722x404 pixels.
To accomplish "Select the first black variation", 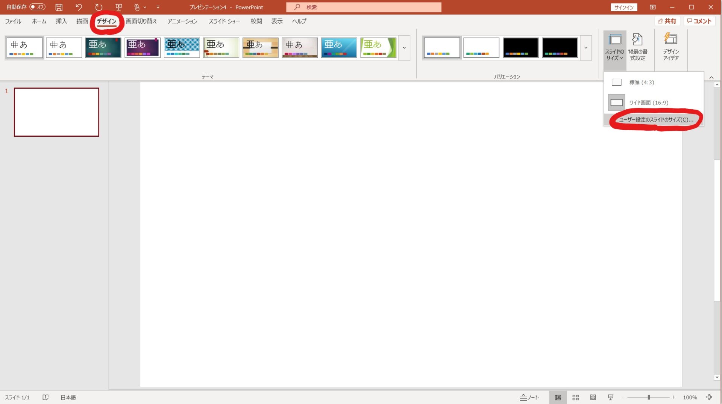I will pos(520,48).
